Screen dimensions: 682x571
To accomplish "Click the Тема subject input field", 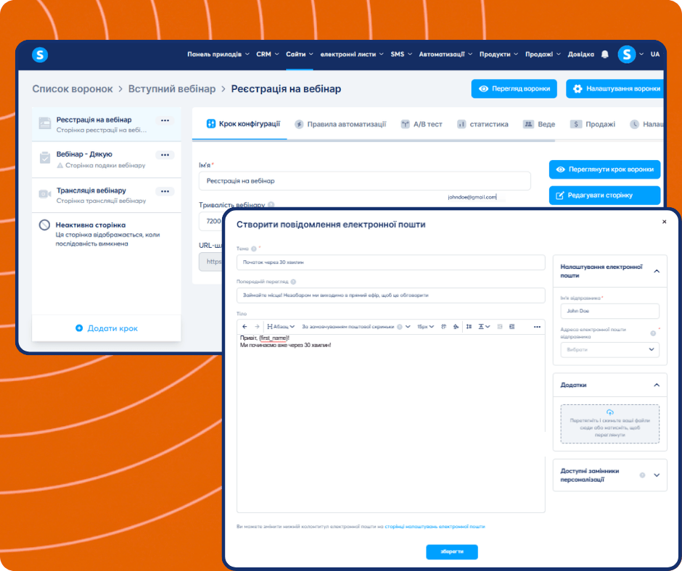I will coord(390,262).
